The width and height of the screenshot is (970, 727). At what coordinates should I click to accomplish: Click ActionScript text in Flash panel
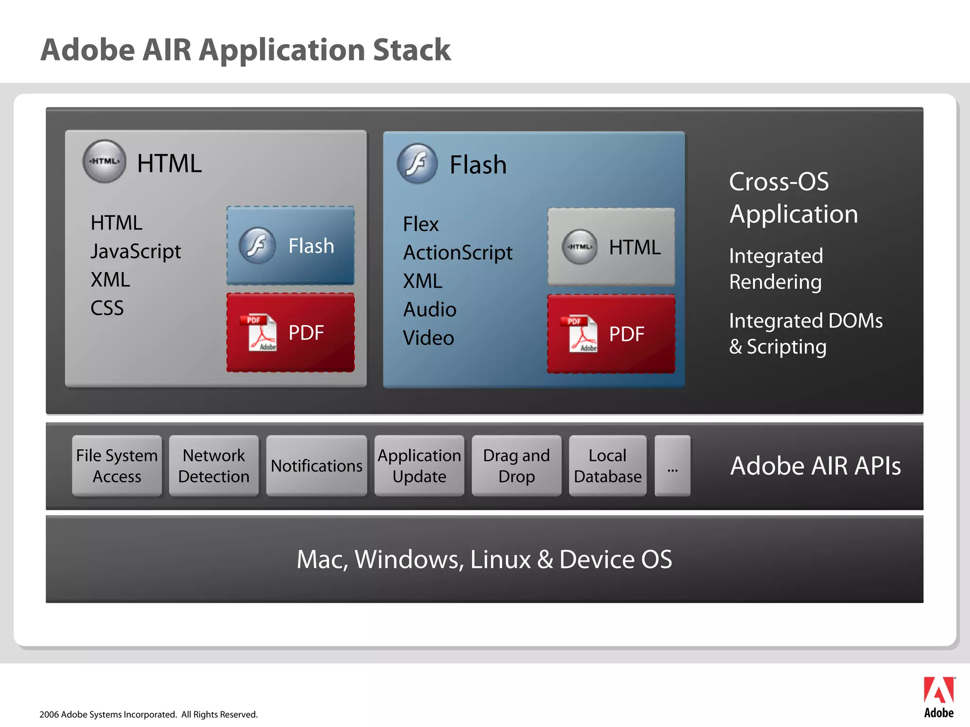coord(458,253)
